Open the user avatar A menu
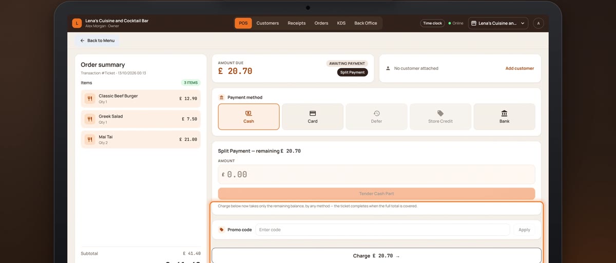 coord(538,23)
